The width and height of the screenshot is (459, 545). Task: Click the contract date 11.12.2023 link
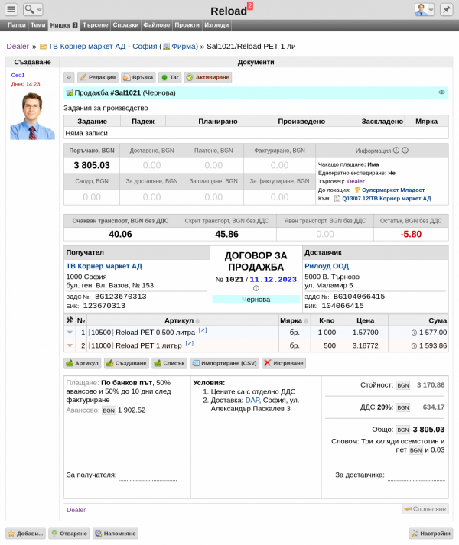[x=273, y=280]
